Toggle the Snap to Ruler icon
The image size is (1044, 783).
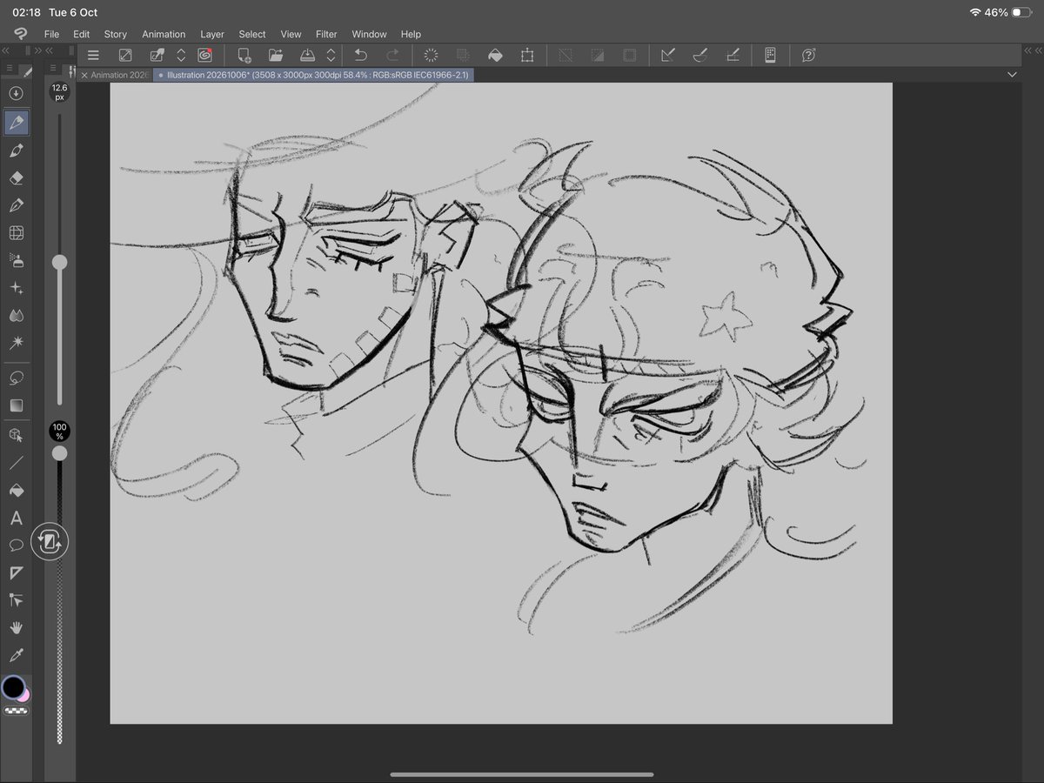[x=668, y=56]
